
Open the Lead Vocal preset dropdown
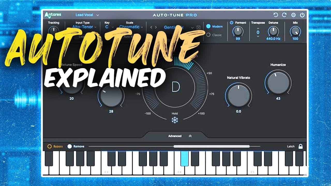coord(87,15)
